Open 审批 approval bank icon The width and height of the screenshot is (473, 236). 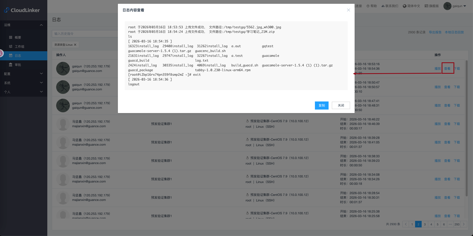tap(11, 65)
